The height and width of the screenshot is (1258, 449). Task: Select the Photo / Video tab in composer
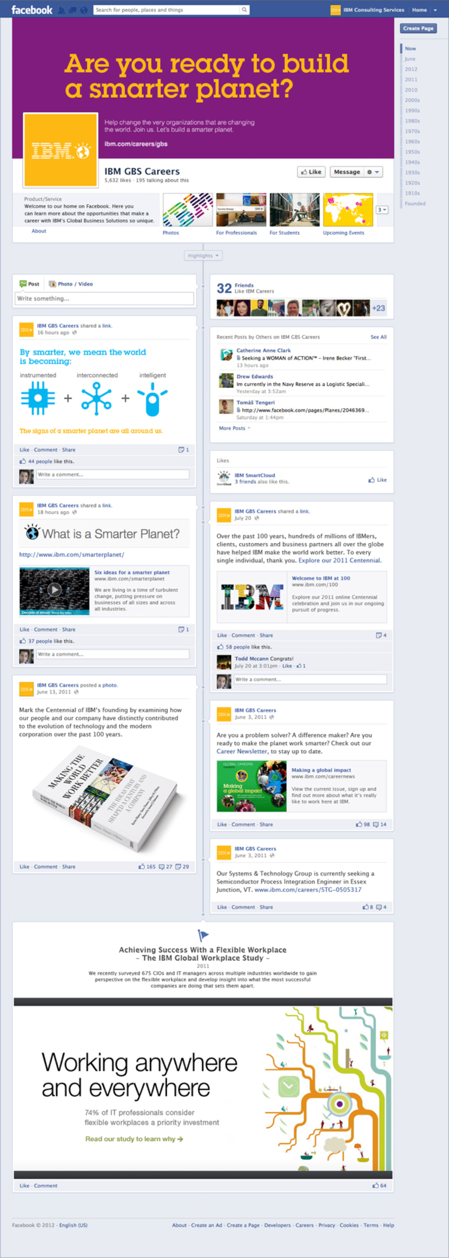point(71,284)
